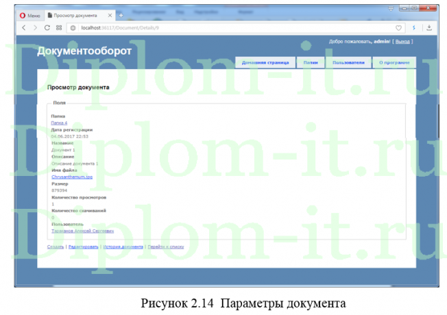Viewport: 447px width, 315px height.
Task: Open the tab menu icon near window controls
Action: point(391,9)
